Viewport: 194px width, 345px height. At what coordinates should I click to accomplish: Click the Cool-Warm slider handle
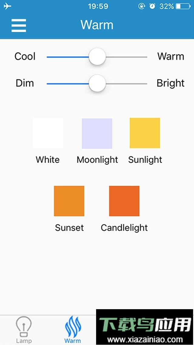(x=97, y=57)
